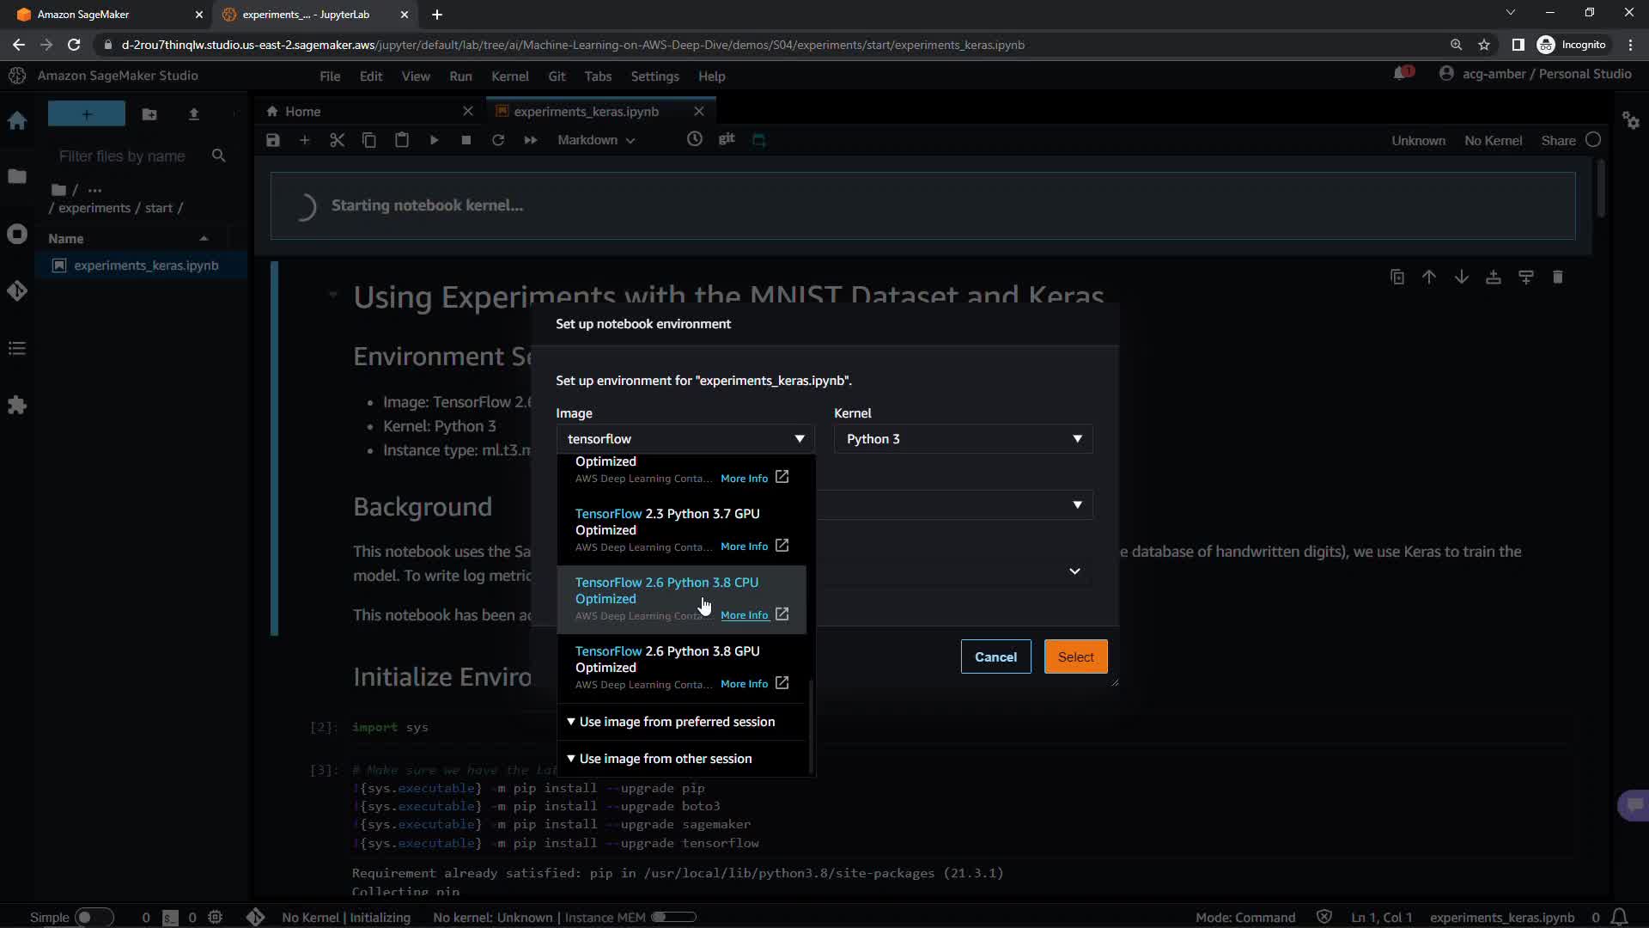This screenshot has height=928, width=1649.
Task: Collapse the notebook title heading arrow
Action: (332, 296)
